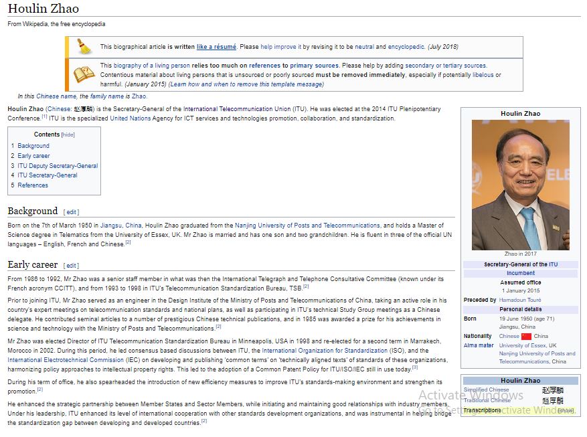
Task: Click '1 January 2015' assumed office date
Action: (521, 290)
